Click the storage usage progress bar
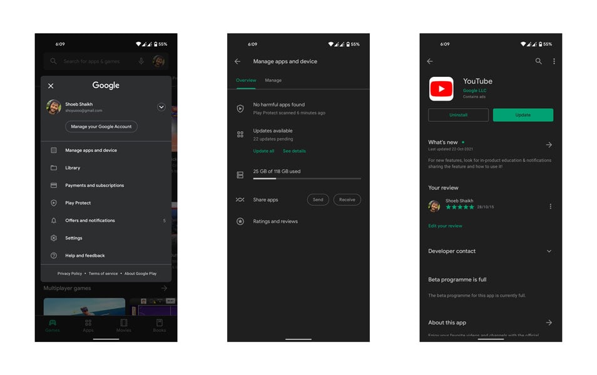This screenshot has width=597, height=375. [x=307, y=178]
